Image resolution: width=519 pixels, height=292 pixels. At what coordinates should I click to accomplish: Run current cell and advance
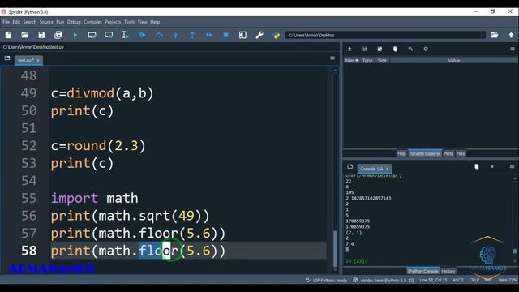tap(109, 35)
